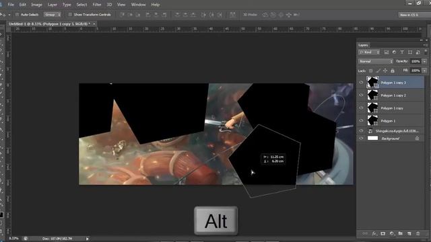The image size is (431, 242).
Task: Click the Auto-Align Layers icon
Action: tap(232, 15)
